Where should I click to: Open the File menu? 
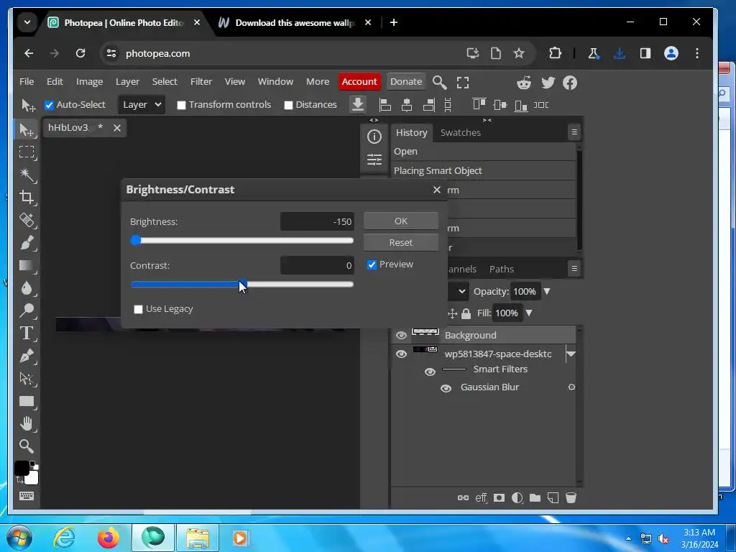tap(27, 82)
